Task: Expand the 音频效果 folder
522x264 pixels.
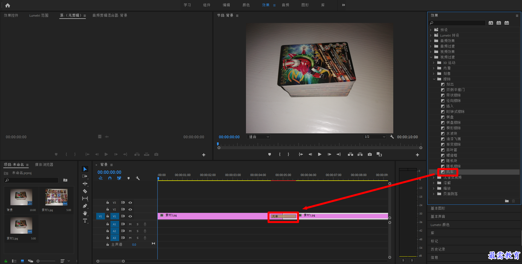Action: pos(431,41)
